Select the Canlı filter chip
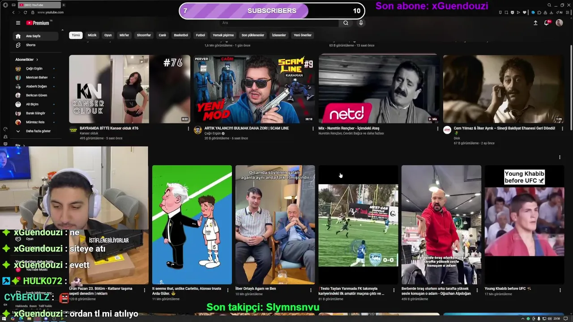The image size is (573, 322). pos(162,35)
